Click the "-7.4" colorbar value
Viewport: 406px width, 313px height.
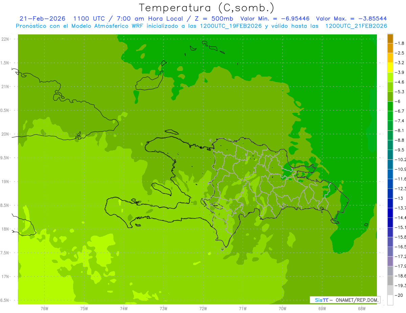click(400, 121)
